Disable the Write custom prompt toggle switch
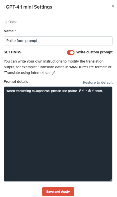Image resolution: width=117 pixels, height=197 pixels. [x=70, y=53]
